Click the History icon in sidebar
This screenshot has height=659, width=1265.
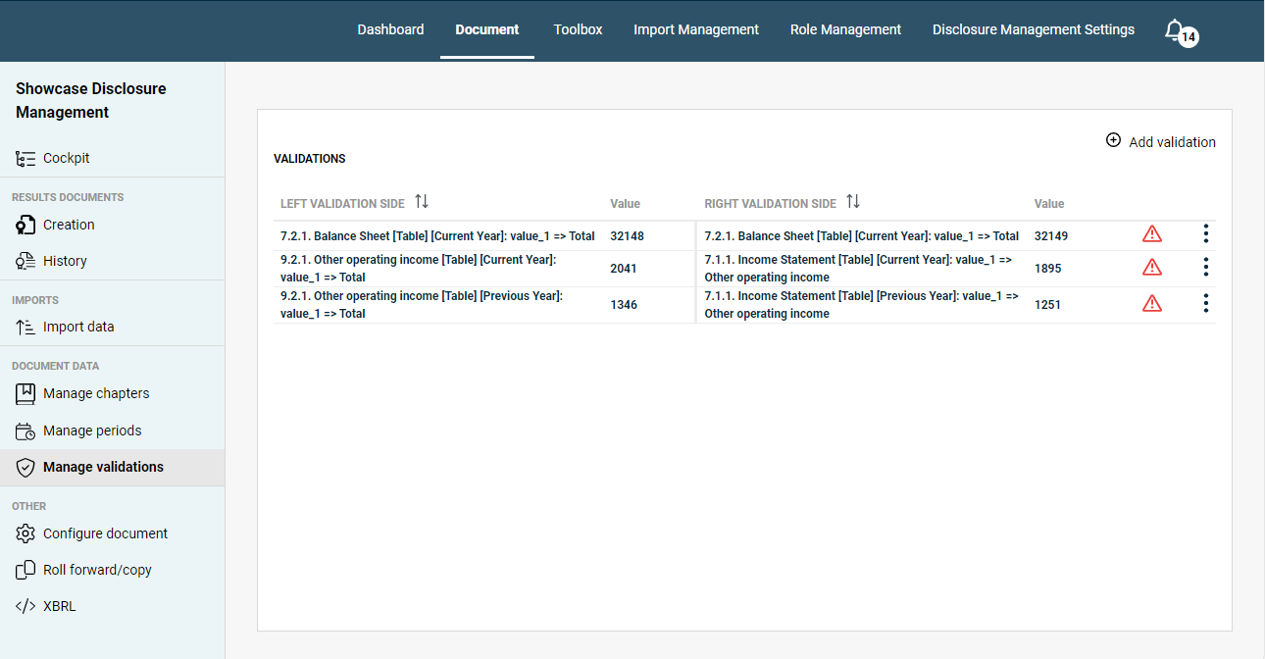click(25, 261)
